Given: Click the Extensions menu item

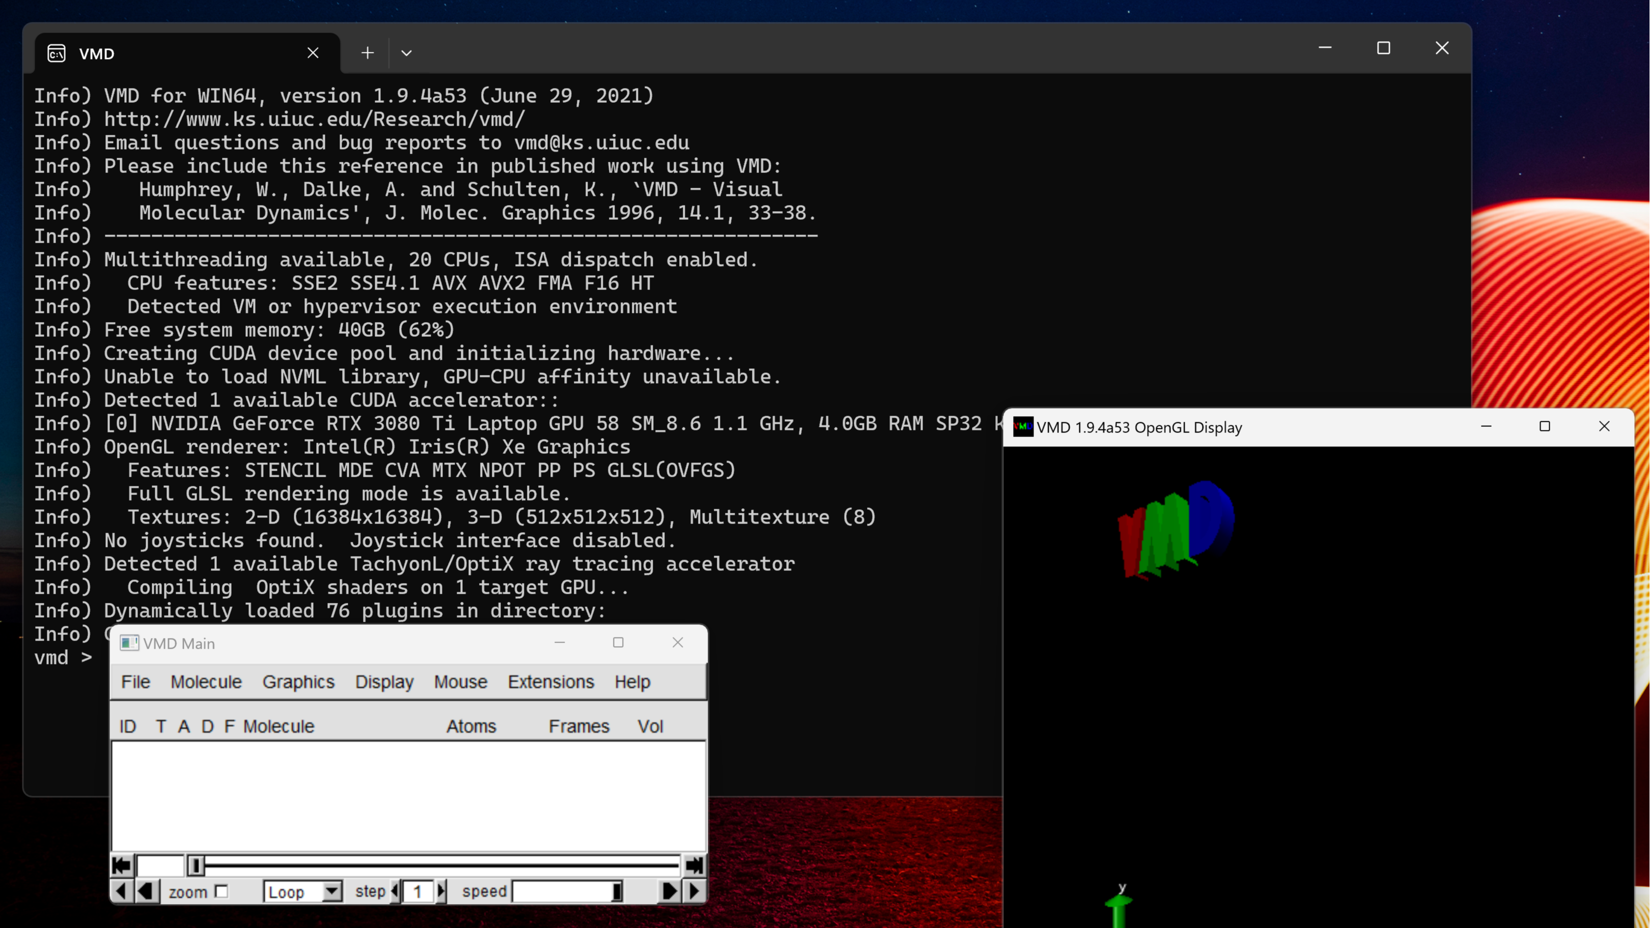Looking at the screenshot, I should click(550, 681).
